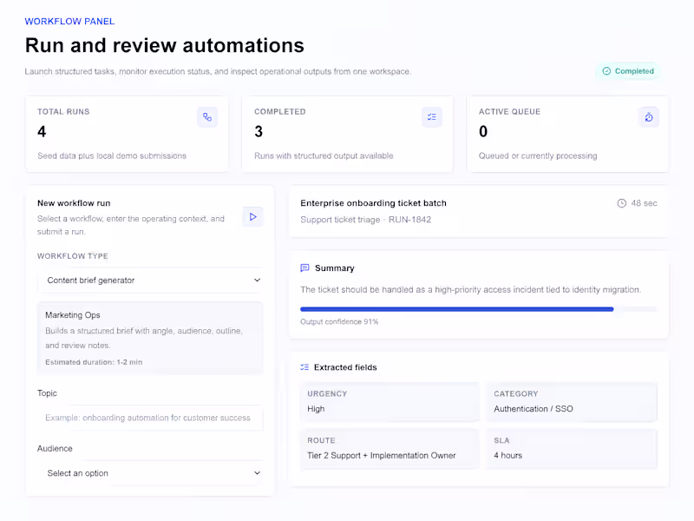
Task: Click the Marketing Ops workflow description panel
Action: pyautogui.click(x=150, y=337)
